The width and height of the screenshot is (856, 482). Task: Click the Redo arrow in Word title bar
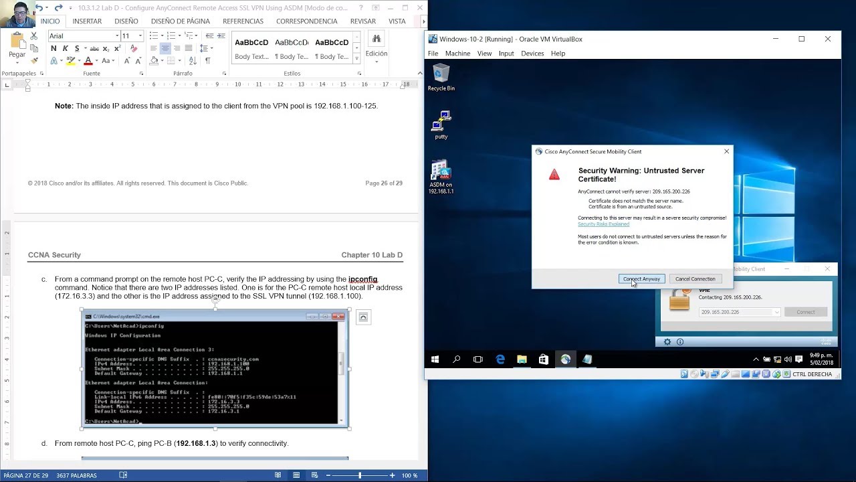(x=59, y=8)
